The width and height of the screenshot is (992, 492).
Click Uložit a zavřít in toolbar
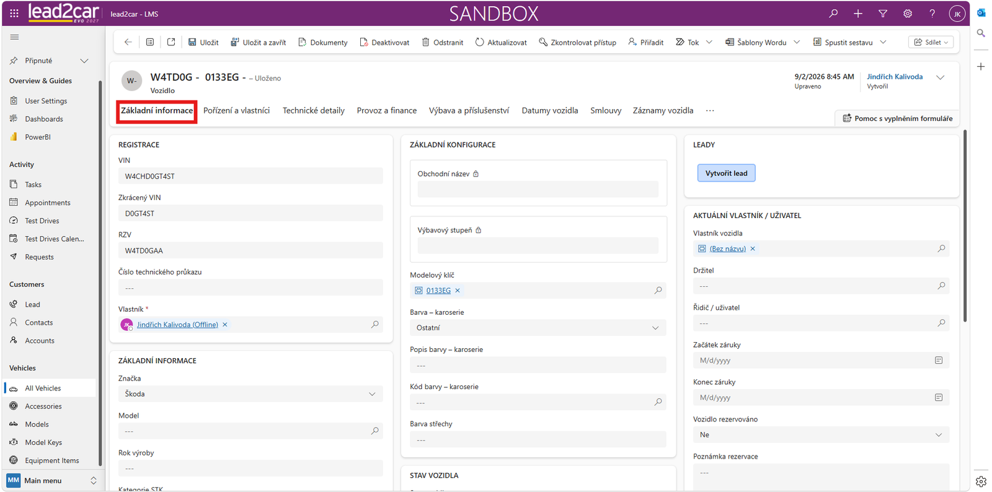[x=259, y=42]
